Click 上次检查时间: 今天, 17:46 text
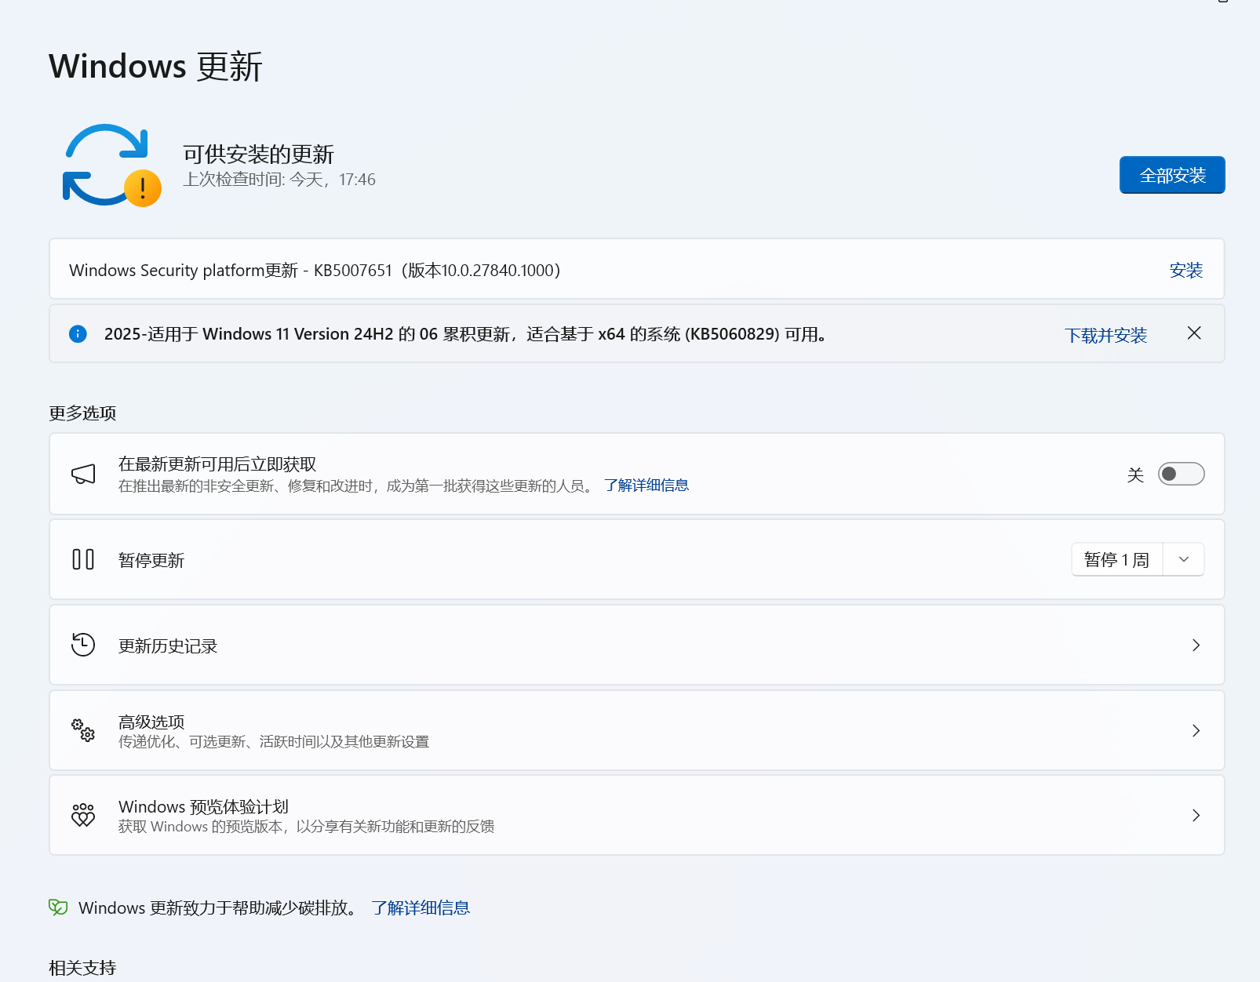Viewport: 1260px width, 982px height. click(279, 180)
